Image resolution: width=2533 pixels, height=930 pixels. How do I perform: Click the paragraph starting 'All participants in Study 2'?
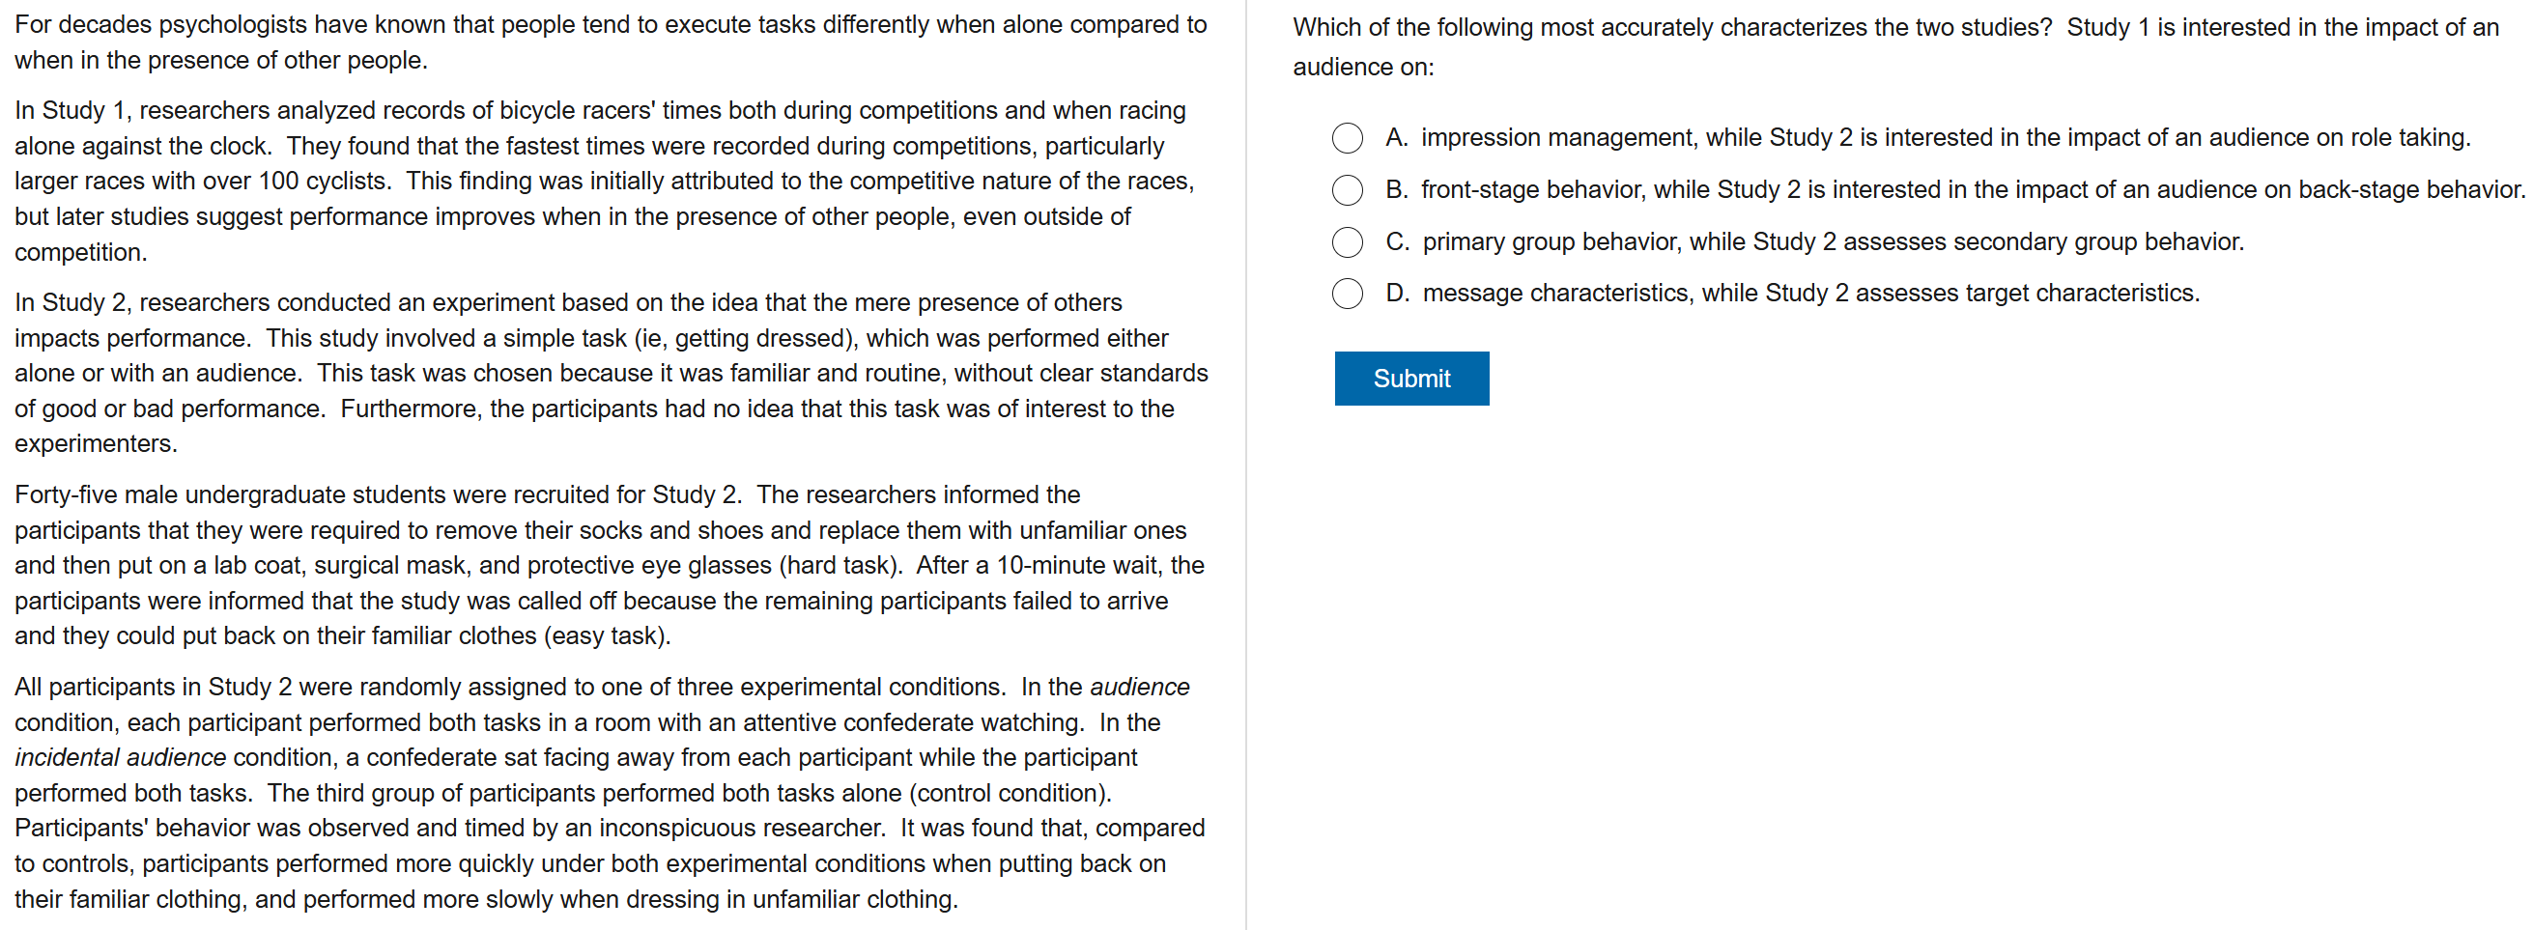610,792
